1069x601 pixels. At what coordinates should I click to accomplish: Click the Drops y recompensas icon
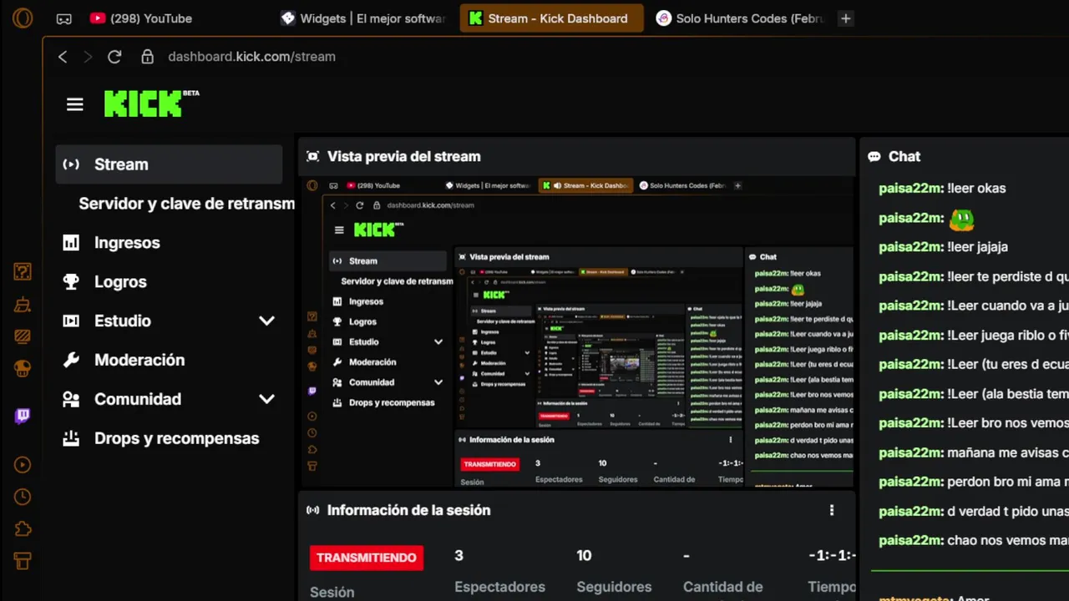pos(71,438)
